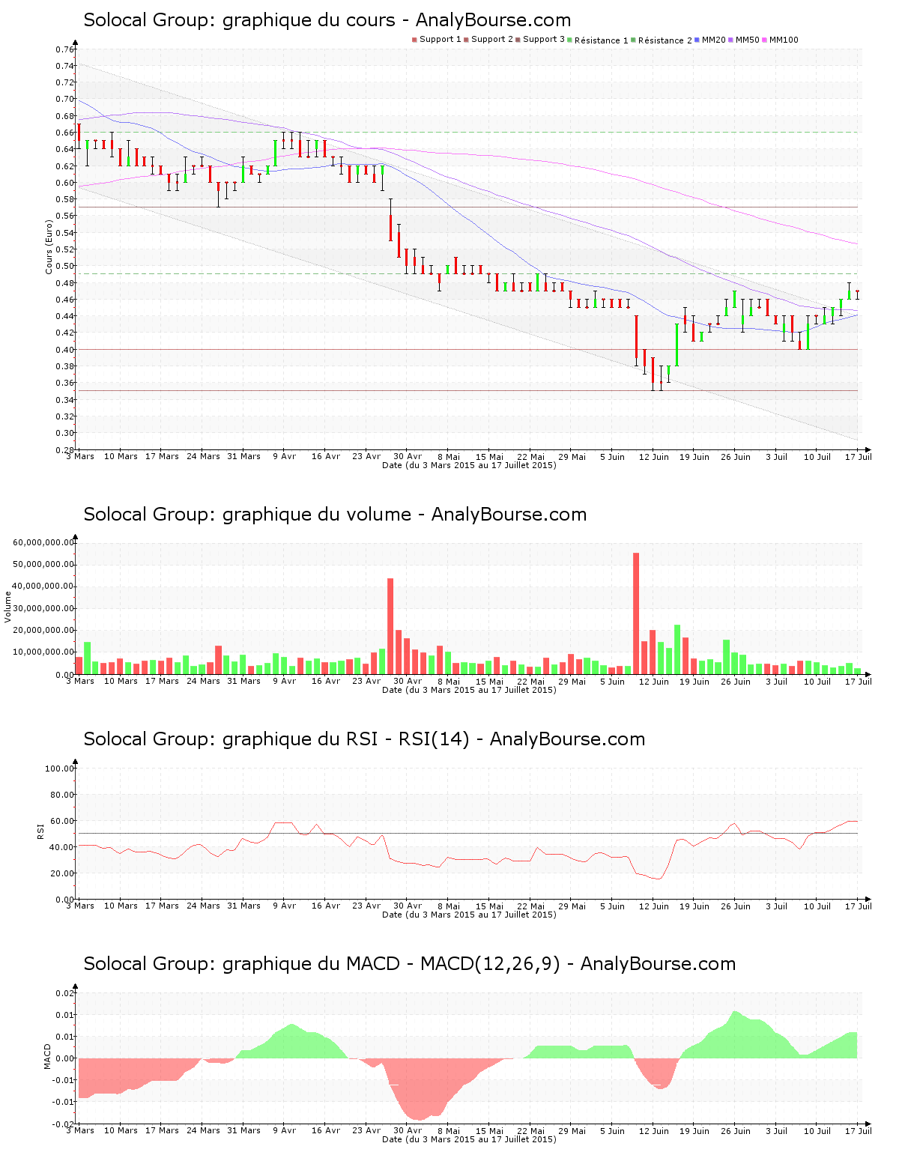899x1161 pixels.
Task: Click the Support 1 legend color square
Action: click(x=414, y=40)
